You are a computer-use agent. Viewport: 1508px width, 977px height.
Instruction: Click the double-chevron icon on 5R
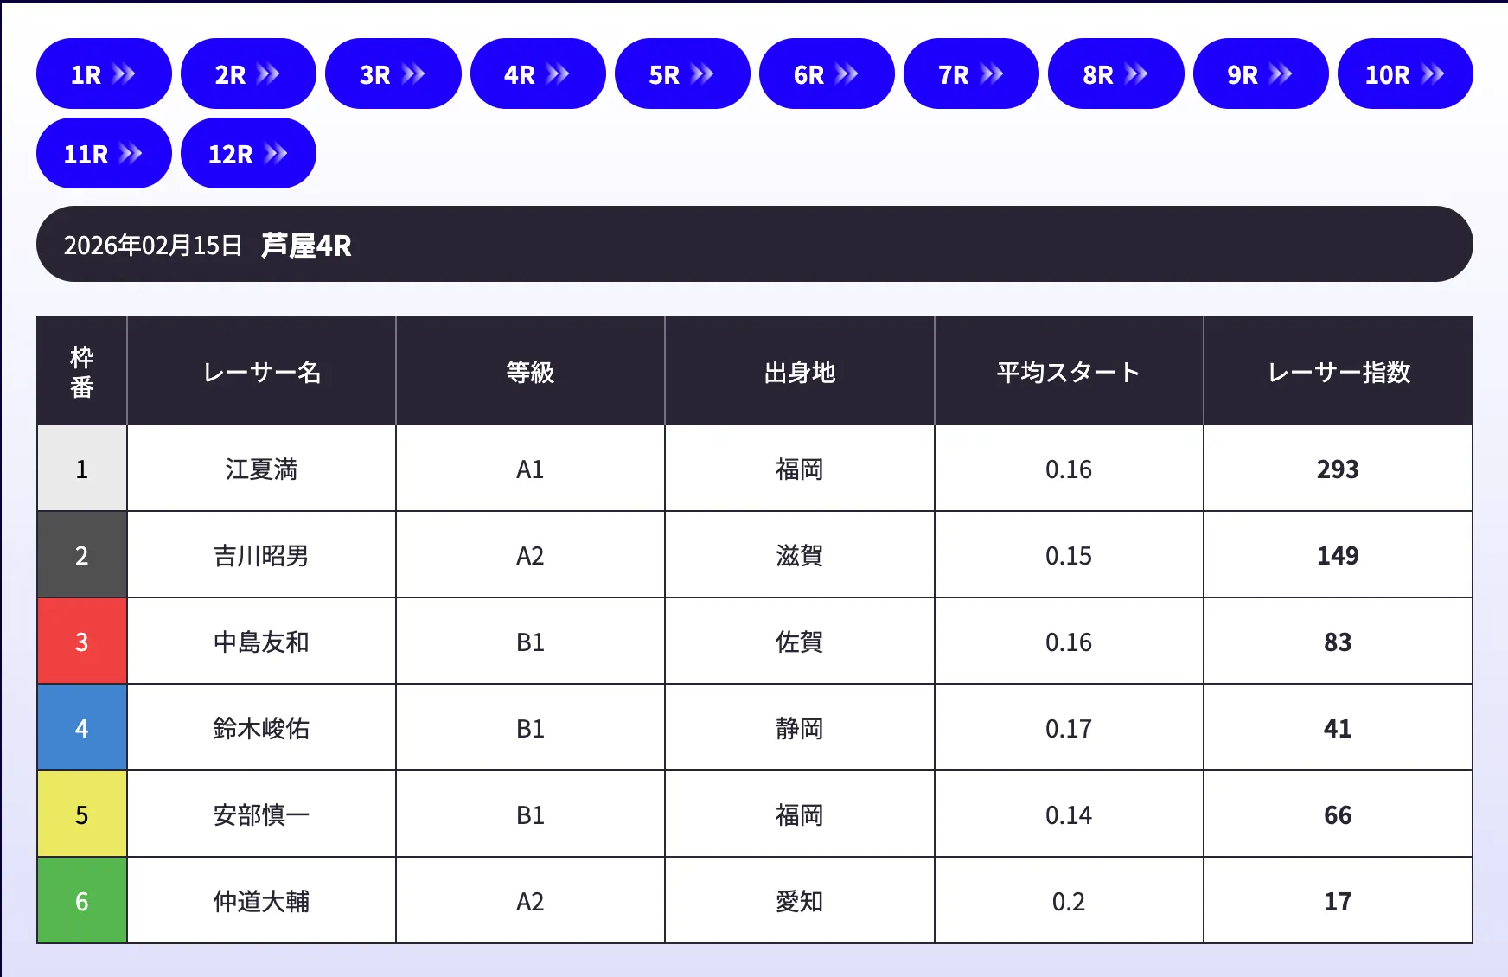coord(702,74)
